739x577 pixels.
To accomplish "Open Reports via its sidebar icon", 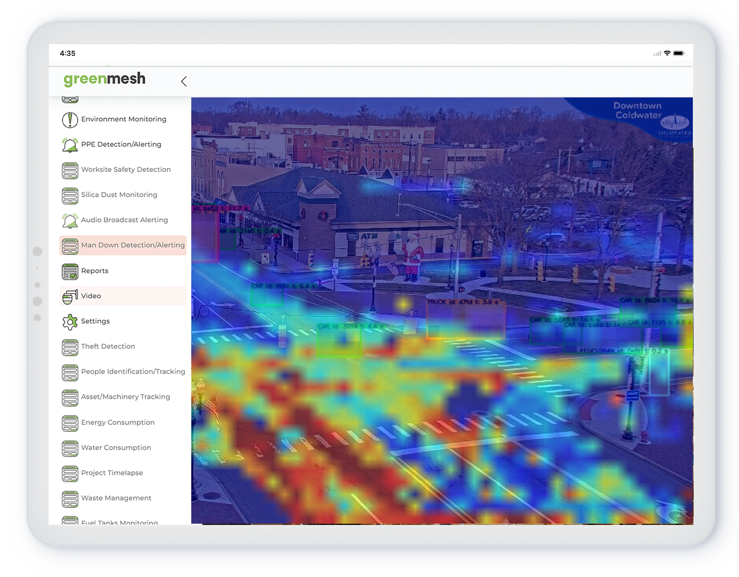I will point(70,271).
